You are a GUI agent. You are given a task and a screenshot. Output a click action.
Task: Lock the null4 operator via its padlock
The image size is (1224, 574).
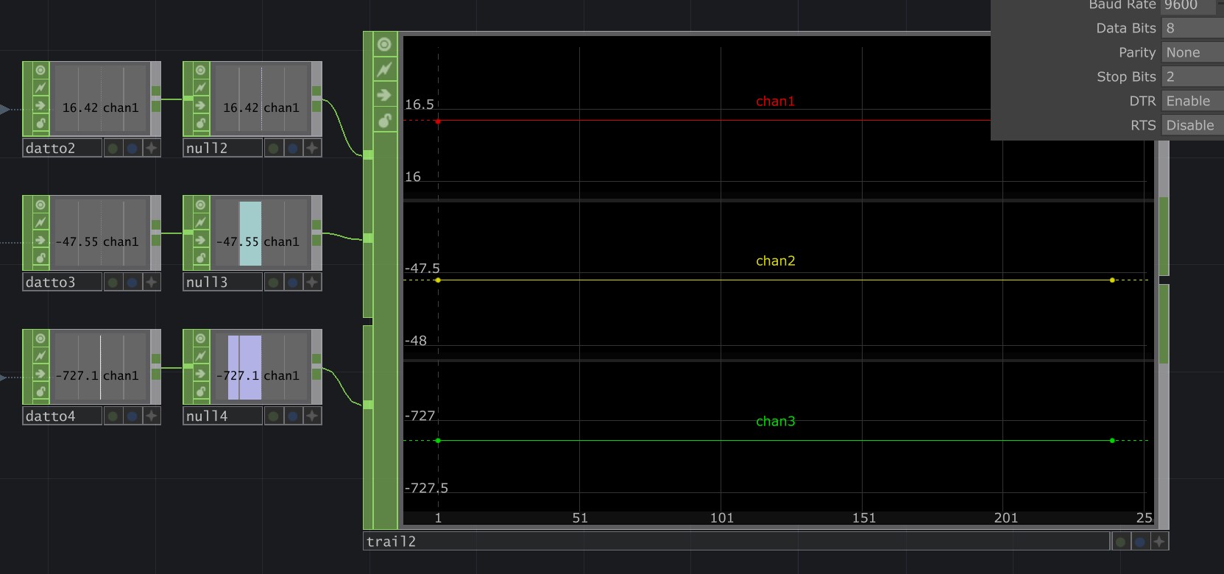[200, 391]
